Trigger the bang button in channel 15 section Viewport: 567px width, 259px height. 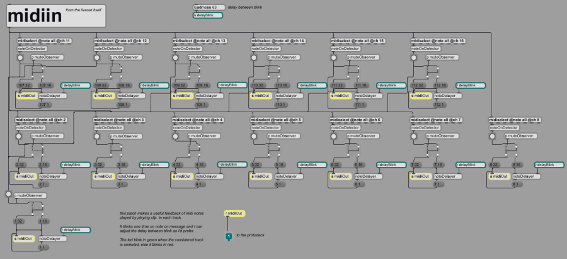[x=335, y=57]
